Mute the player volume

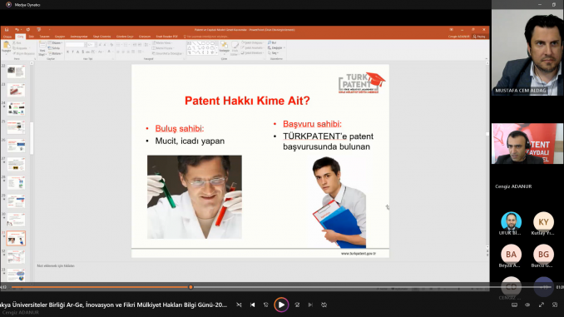click(527, 305)
